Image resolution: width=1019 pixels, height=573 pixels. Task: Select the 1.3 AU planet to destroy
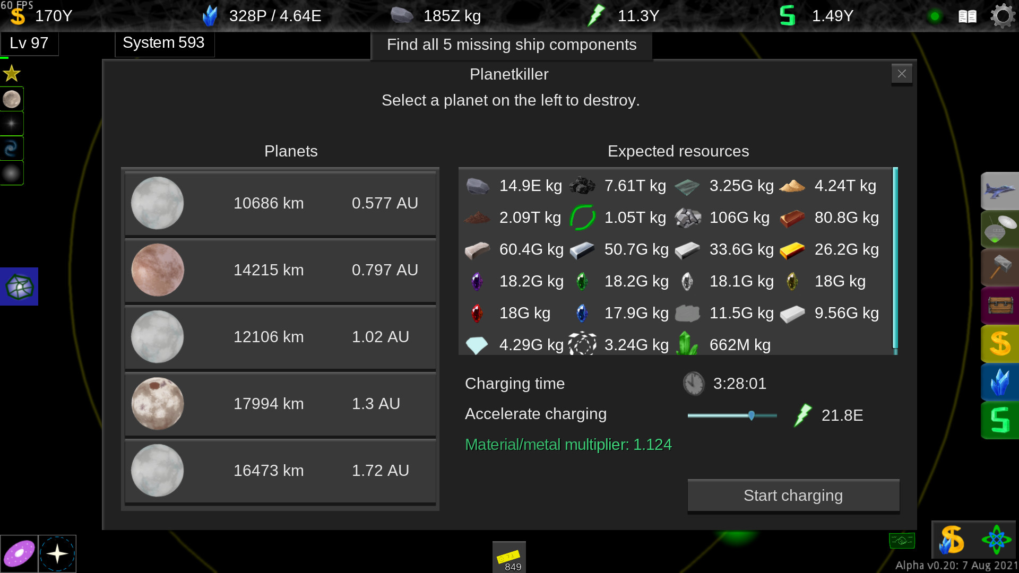click(x=280, y=404)
